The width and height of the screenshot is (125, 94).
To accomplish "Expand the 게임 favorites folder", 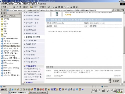I will 4,21.
